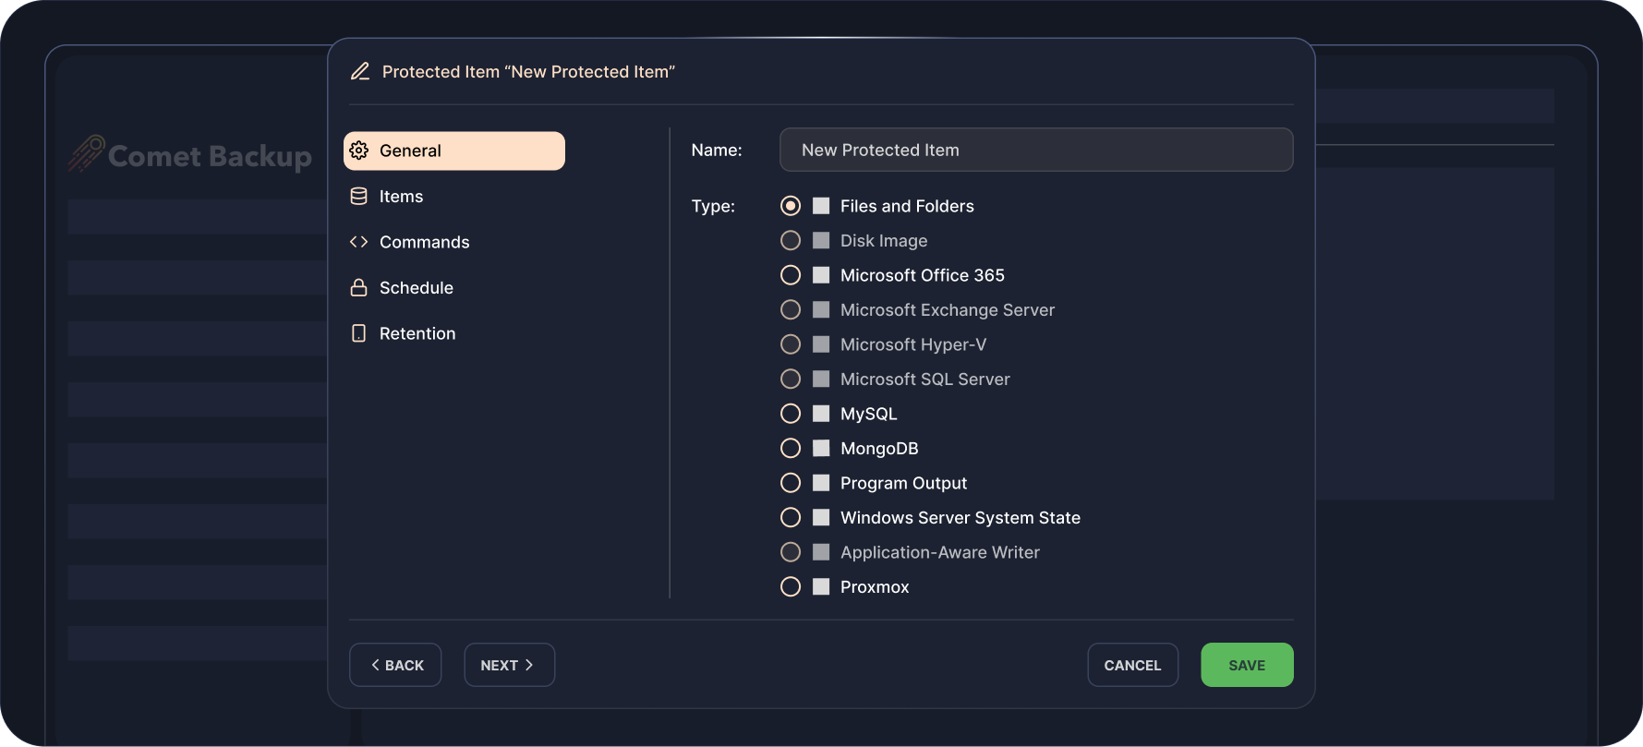Click the gear icon beside General
Viewport: 1643px width, 747px height.
point(359,151)
